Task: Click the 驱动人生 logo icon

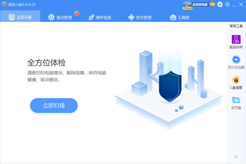Action: pyautogui.click(x=4, y=4)
